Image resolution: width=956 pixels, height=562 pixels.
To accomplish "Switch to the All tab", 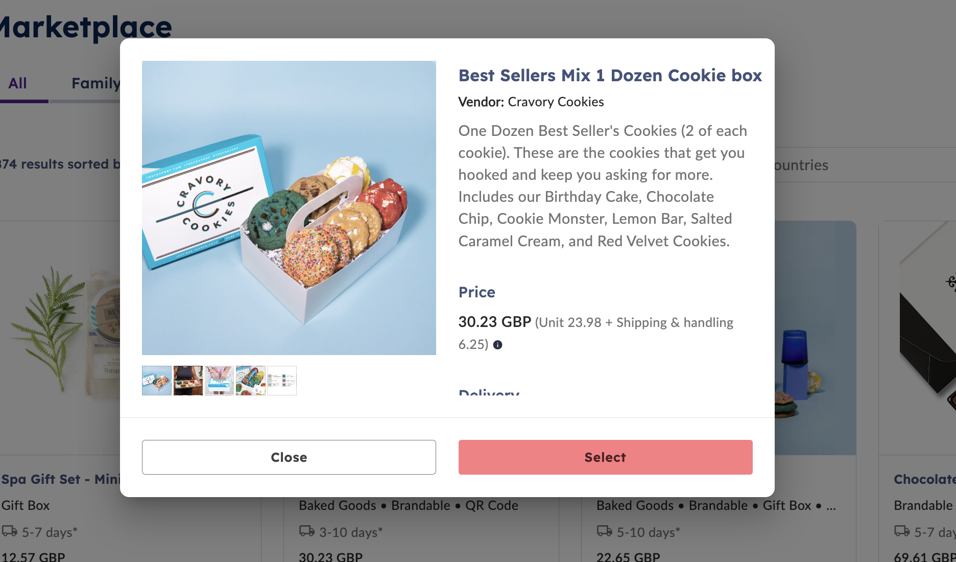I will [18, 83].
